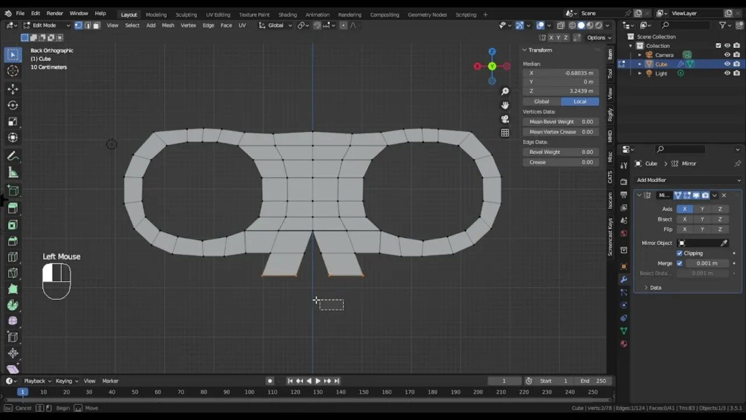
Task: Open the Mesh menu in viewport header
Action: pyautogui.click(x=168, y=25)
